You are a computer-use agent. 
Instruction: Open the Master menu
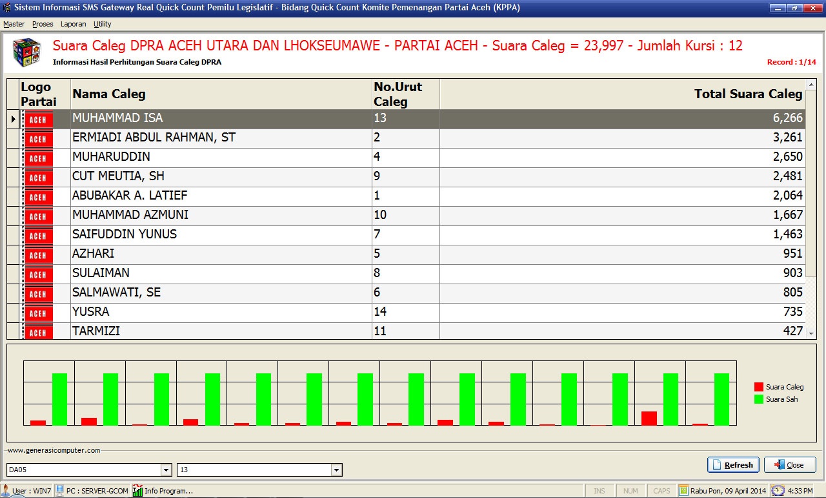tap(14, 24)
